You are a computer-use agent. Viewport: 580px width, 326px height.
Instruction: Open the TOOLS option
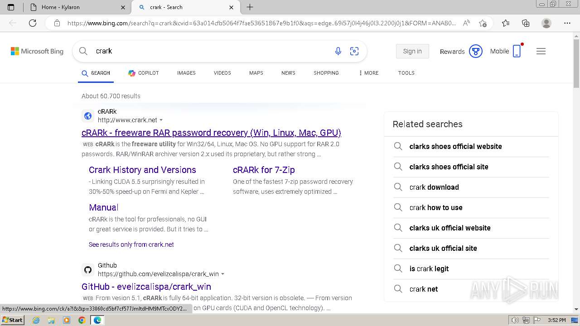tap(406, 73)
